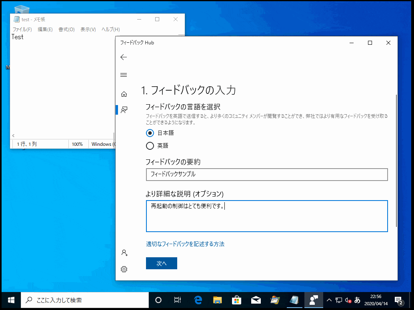The height and width of the screenshot is (310, 414).
Task: Open Microsoft Store from the taskbar
Action: (236, 300)
